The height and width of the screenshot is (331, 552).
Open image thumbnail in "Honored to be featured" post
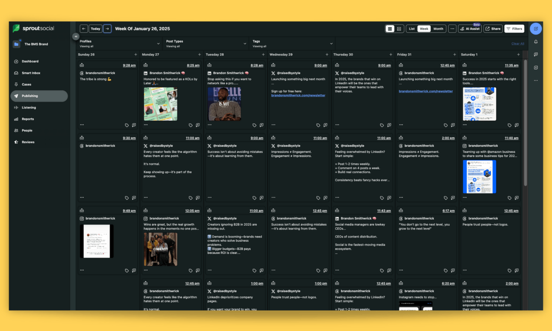point(161,104)
